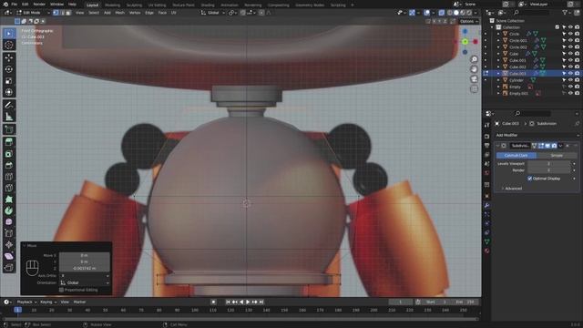583x328 pixels.
Task: Select the Add Cube tool
Action: (9, 129)
